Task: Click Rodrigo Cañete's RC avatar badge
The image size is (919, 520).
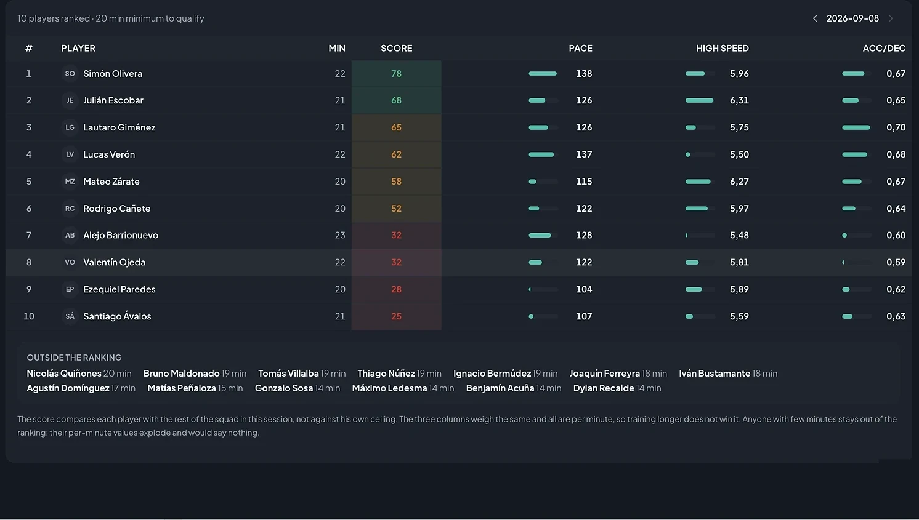Action: point(70,209)
